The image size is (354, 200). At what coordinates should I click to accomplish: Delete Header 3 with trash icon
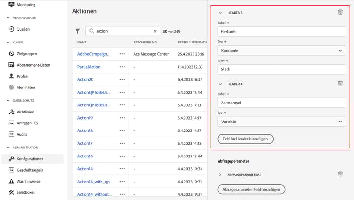(340, 13)
